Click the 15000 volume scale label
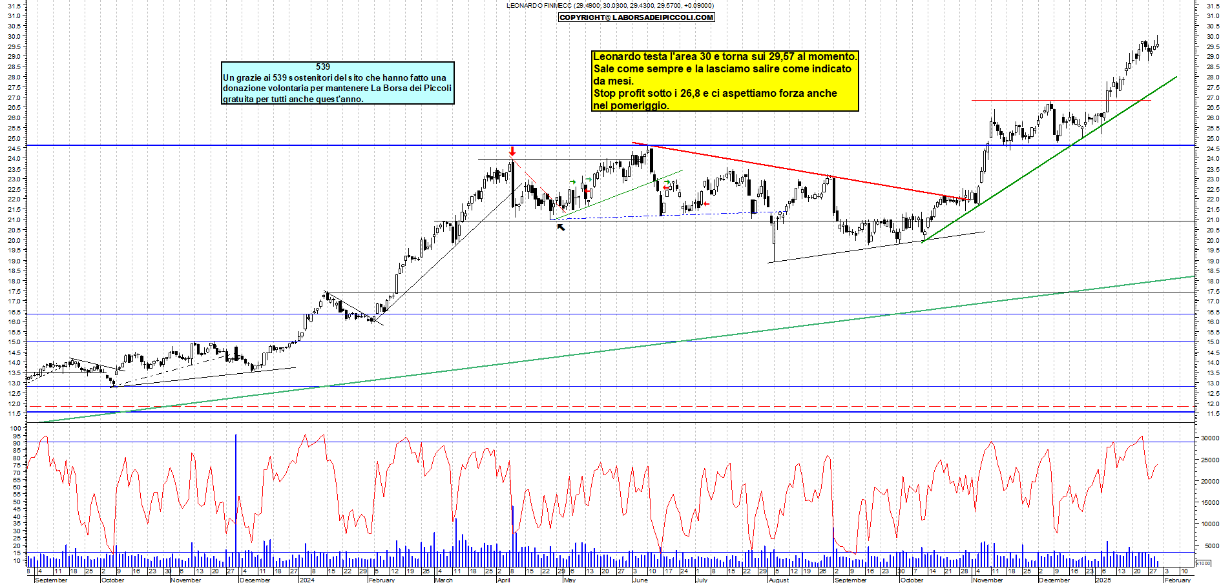The width and height of the screenshot is (1221, 583). tap(1210, 503)
